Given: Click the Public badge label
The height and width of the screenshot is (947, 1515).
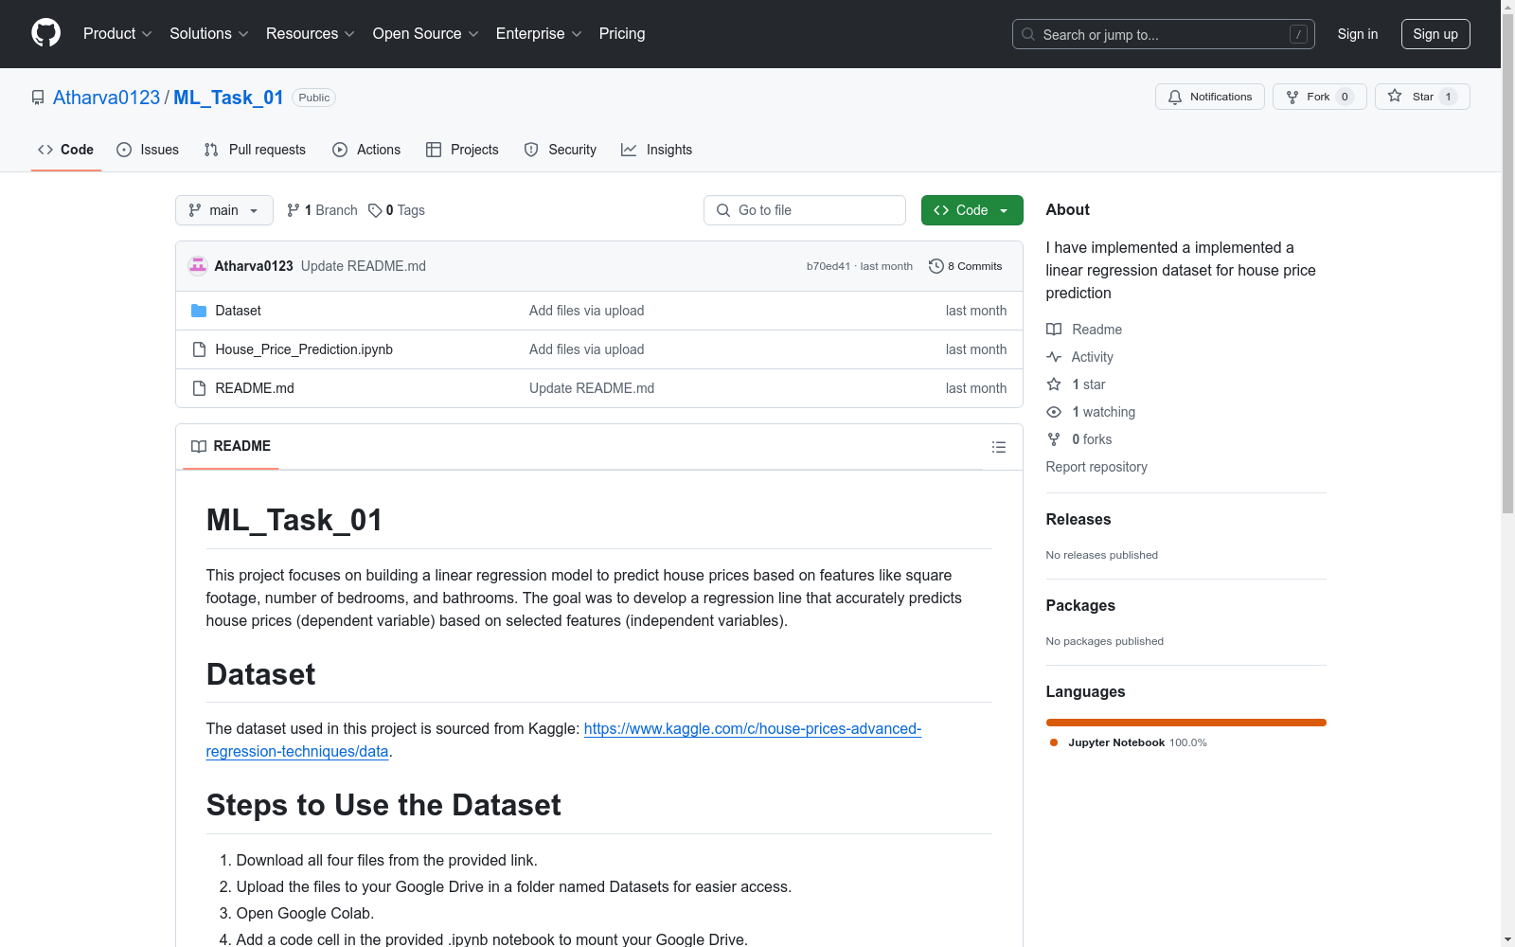Looking at the screenshot, I should (x=314, y=98).
